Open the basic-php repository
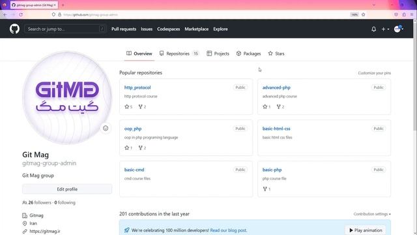This screenshot has width=417, height=235. coord(272,170)
